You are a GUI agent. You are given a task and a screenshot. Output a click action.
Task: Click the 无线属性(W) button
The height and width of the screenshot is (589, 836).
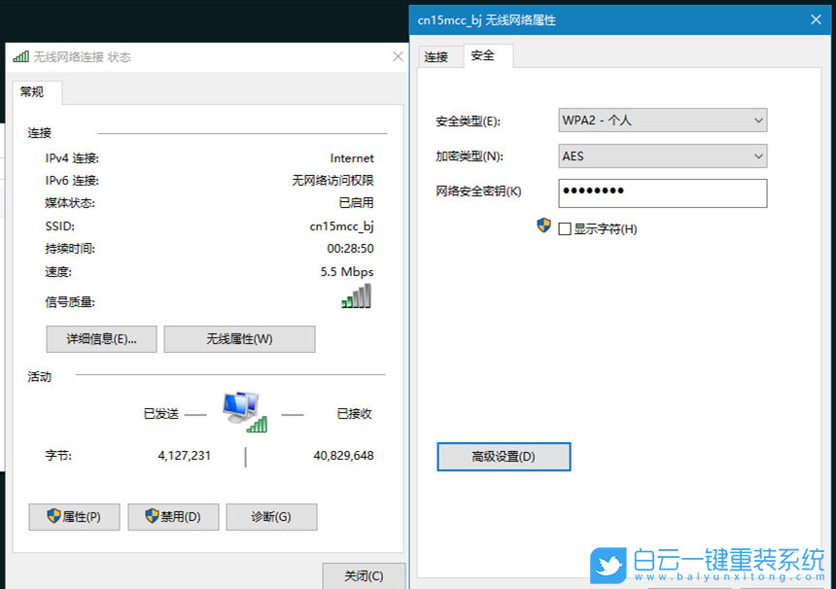click(239, 338)
